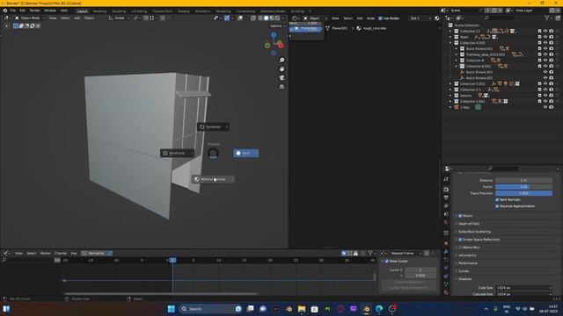Open the Modifiers wrench tab icon
The image size is (563, 316).
tap(446, 252)
